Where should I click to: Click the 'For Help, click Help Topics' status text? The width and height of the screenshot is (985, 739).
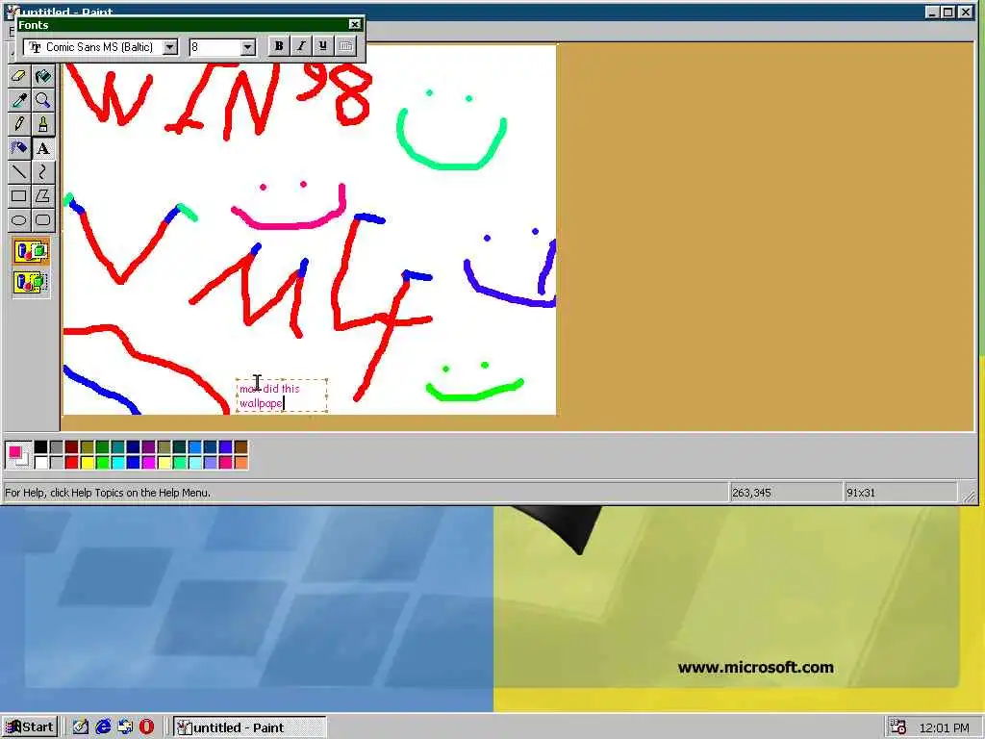click(x=108, y=493)
